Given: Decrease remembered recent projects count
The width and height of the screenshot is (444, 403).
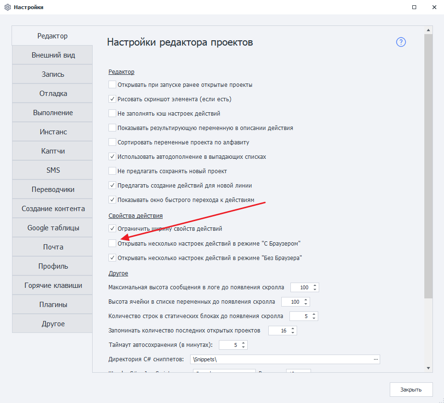Looking at the screenshot, I should pyautogui.click(x=293, y=332).
